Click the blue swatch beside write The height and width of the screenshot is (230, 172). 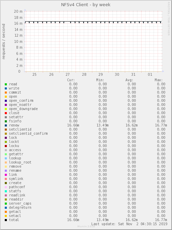pyautogui.click(x=6, y=88)
